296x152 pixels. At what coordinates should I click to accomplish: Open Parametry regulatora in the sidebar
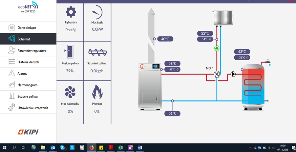pos(32,51)
